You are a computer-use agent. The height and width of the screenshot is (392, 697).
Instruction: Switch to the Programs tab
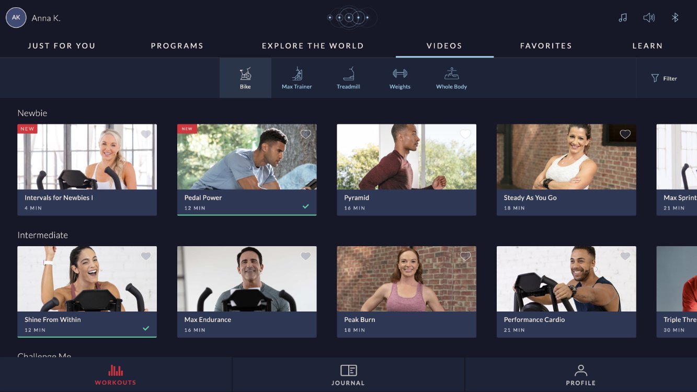click(x=177, y=46)
